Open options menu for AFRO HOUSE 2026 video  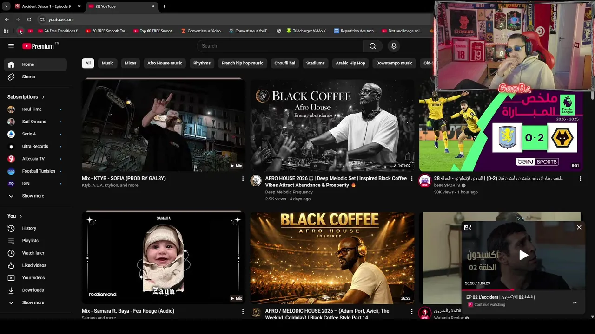point(411,179)
